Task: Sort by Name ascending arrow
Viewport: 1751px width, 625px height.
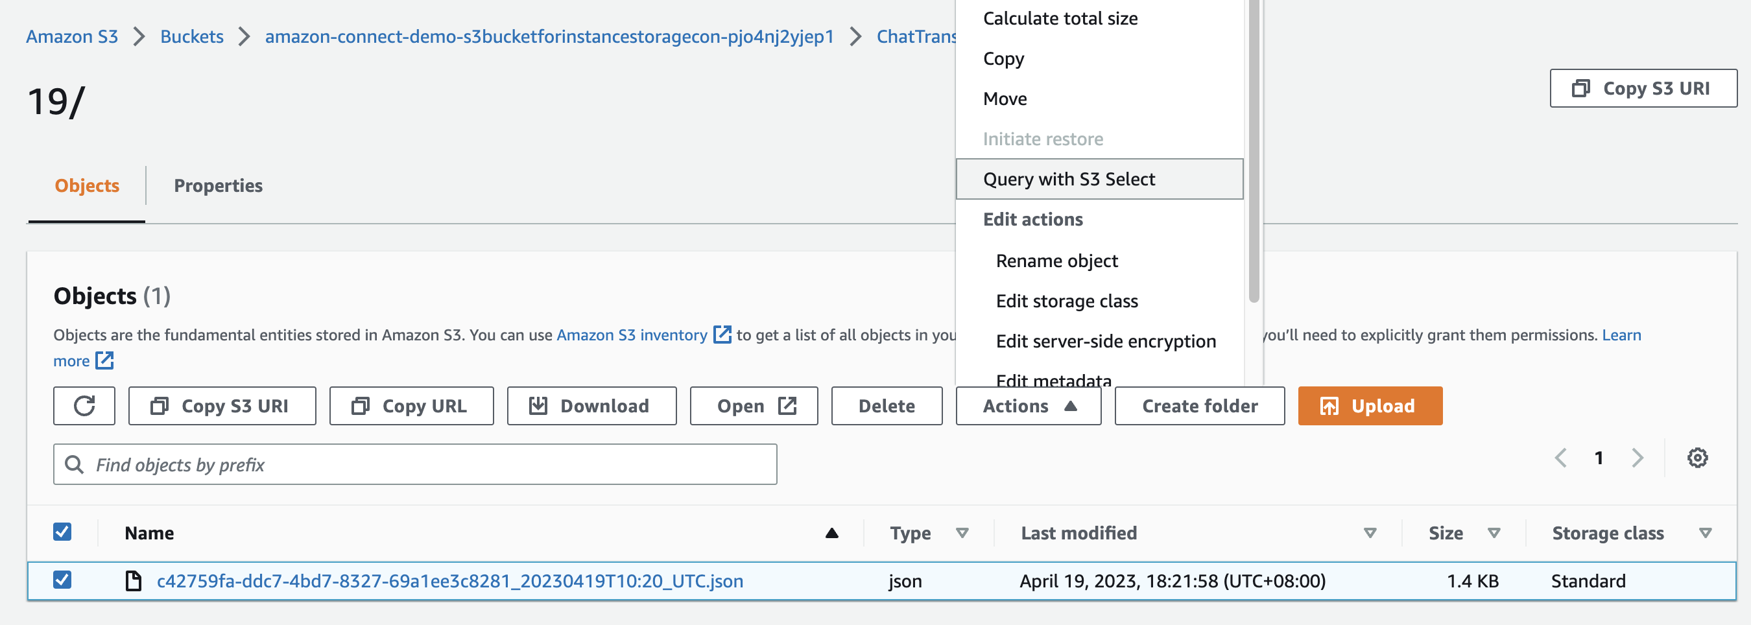Action: (x=831, y=534)
